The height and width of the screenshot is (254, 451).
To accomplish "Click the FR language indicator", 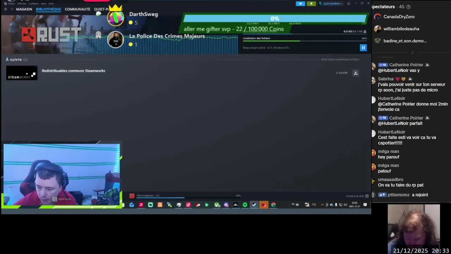I will (x=293, y=205).
